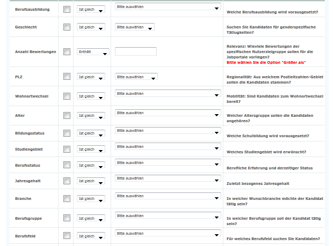Screen dimensions: 334x246
Task: Select the Wohnortwechsel checkbox
Action: pyautogui.click(x=67, y=96)
